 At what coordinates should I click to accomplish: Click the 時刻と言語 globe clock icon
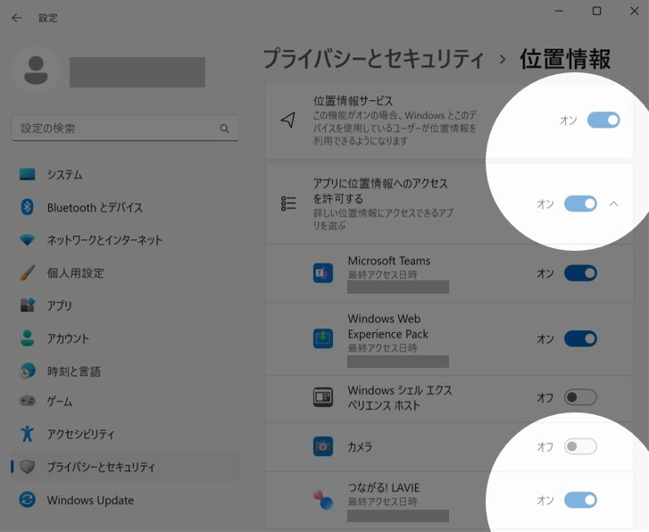click(x=28, y=371)
